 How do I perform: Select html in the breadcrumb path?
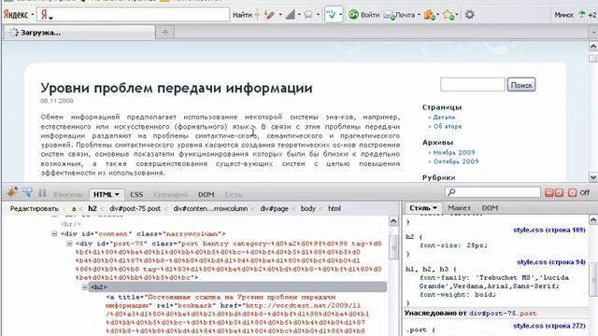point(335,209)
